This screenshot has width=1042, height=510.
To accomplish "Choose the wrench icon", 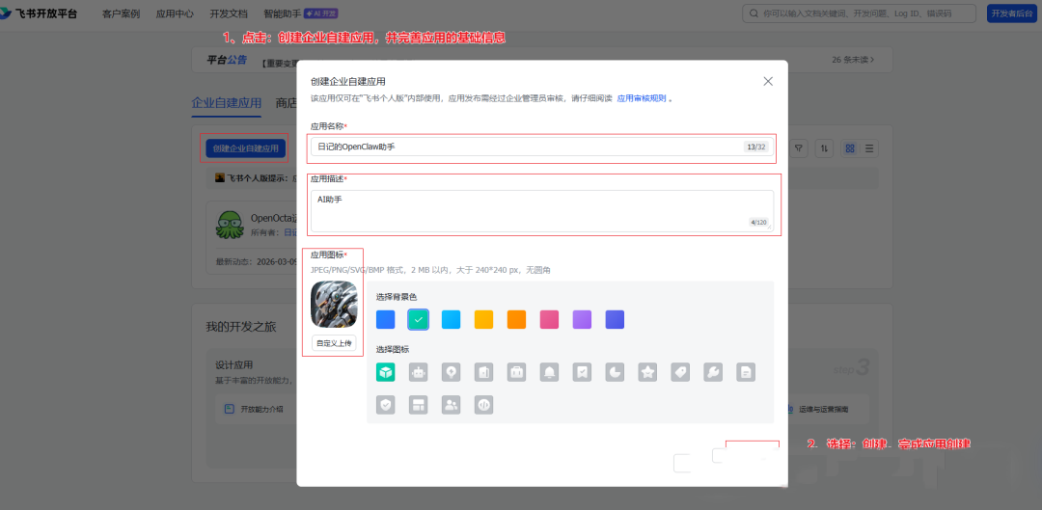I will pos(713,372).
